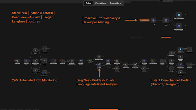
Task: Open the Executions tab
Action: [101, 3]
